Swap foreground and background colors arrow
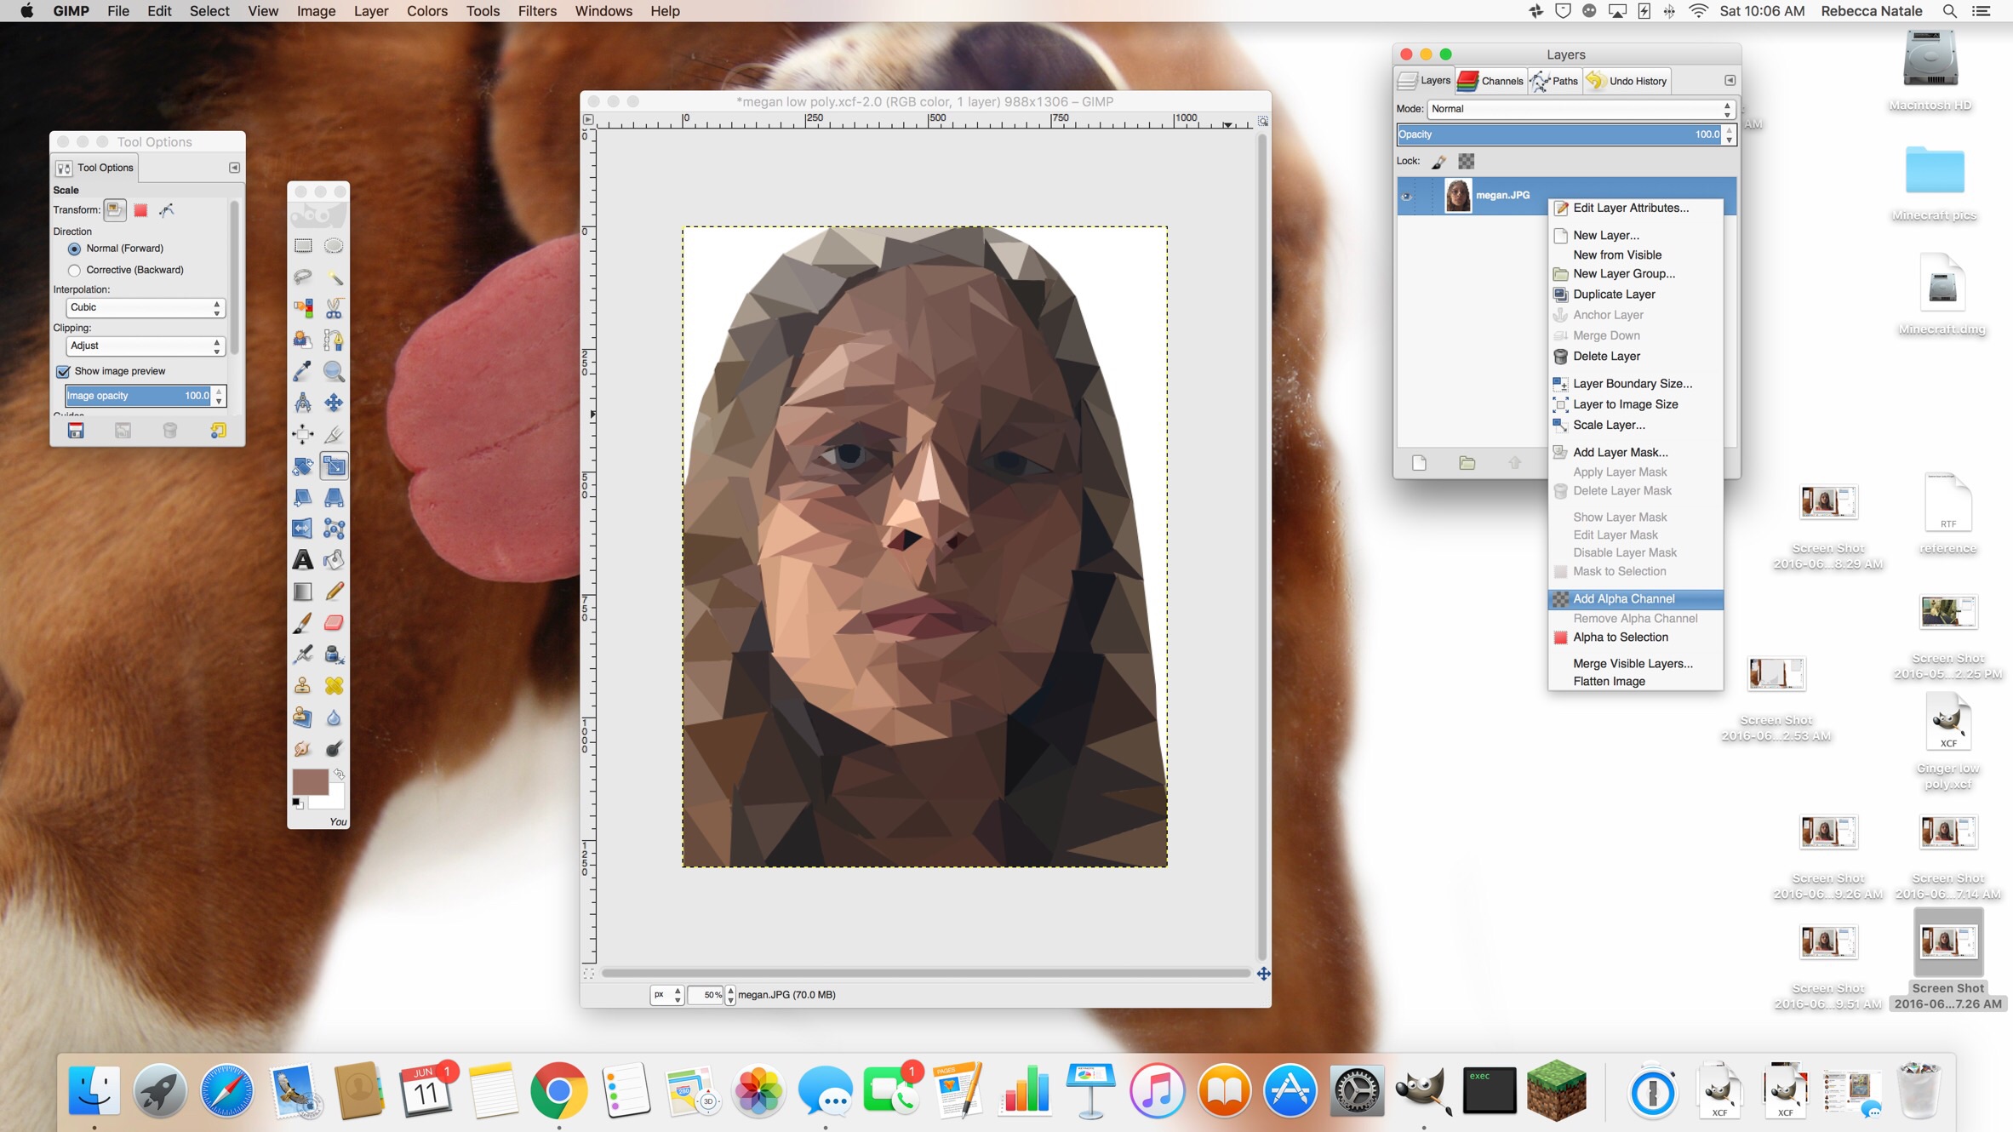 coord(339,774)
